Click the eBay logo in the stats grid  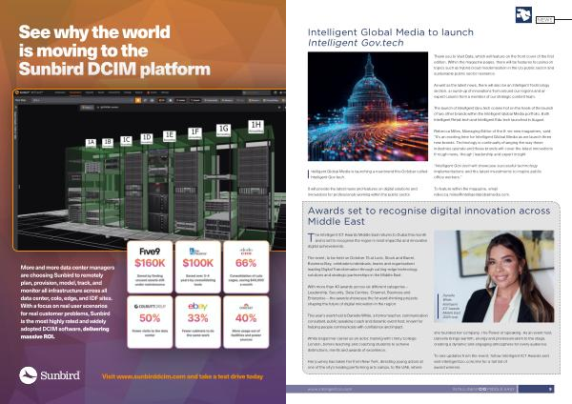pos(197,304)
